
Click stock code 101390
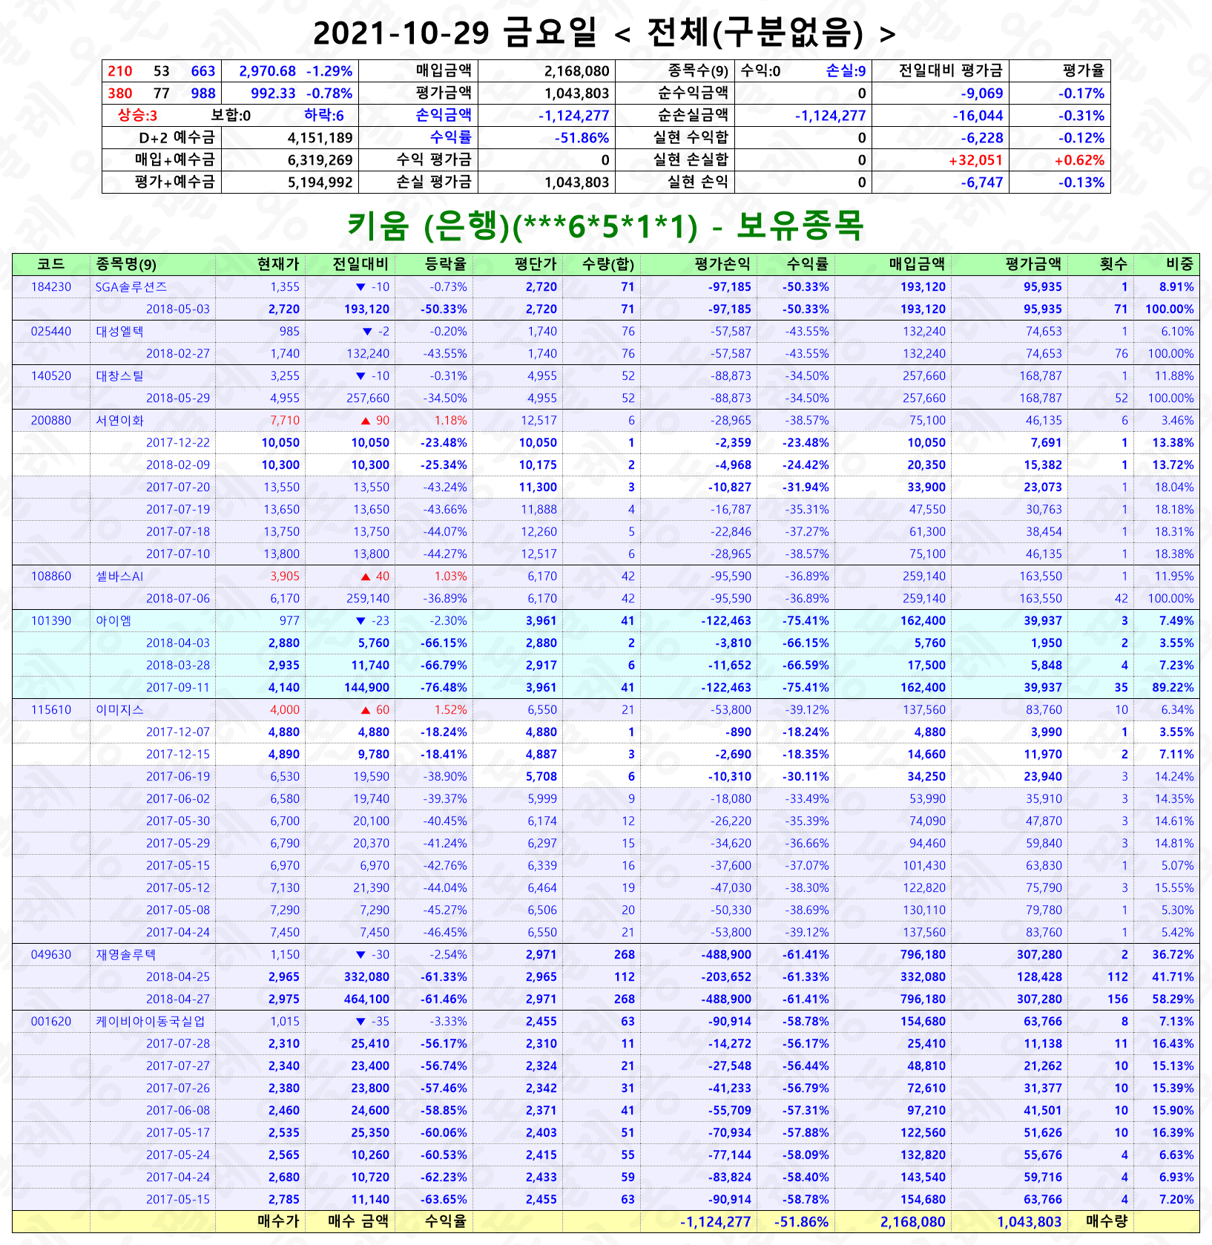pos(51,620)
